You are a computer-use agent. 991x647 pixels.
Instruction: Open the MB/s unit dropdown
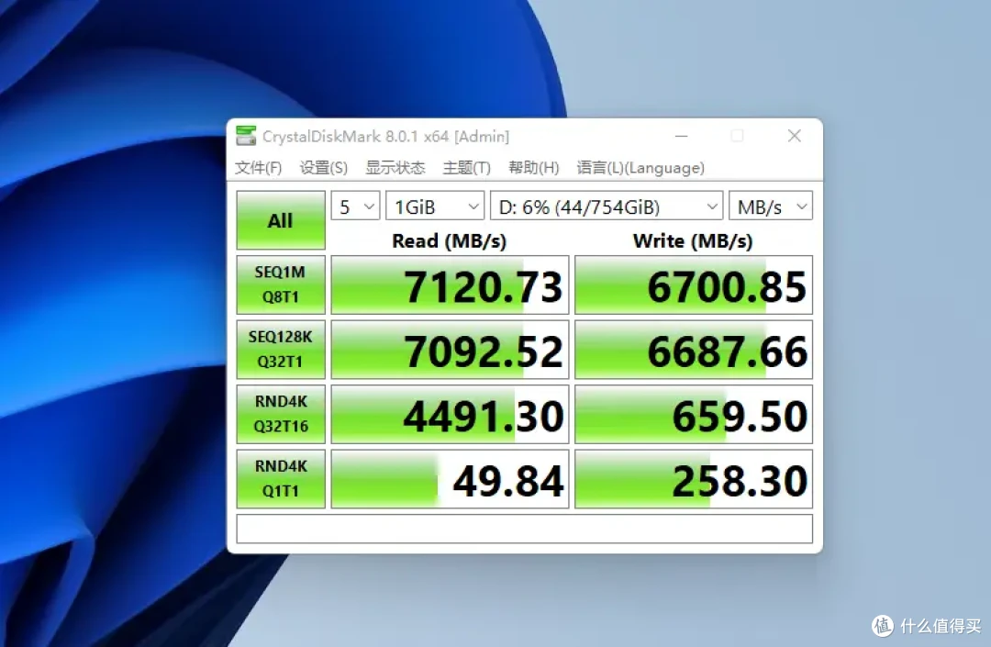click(x=771, y=206)
